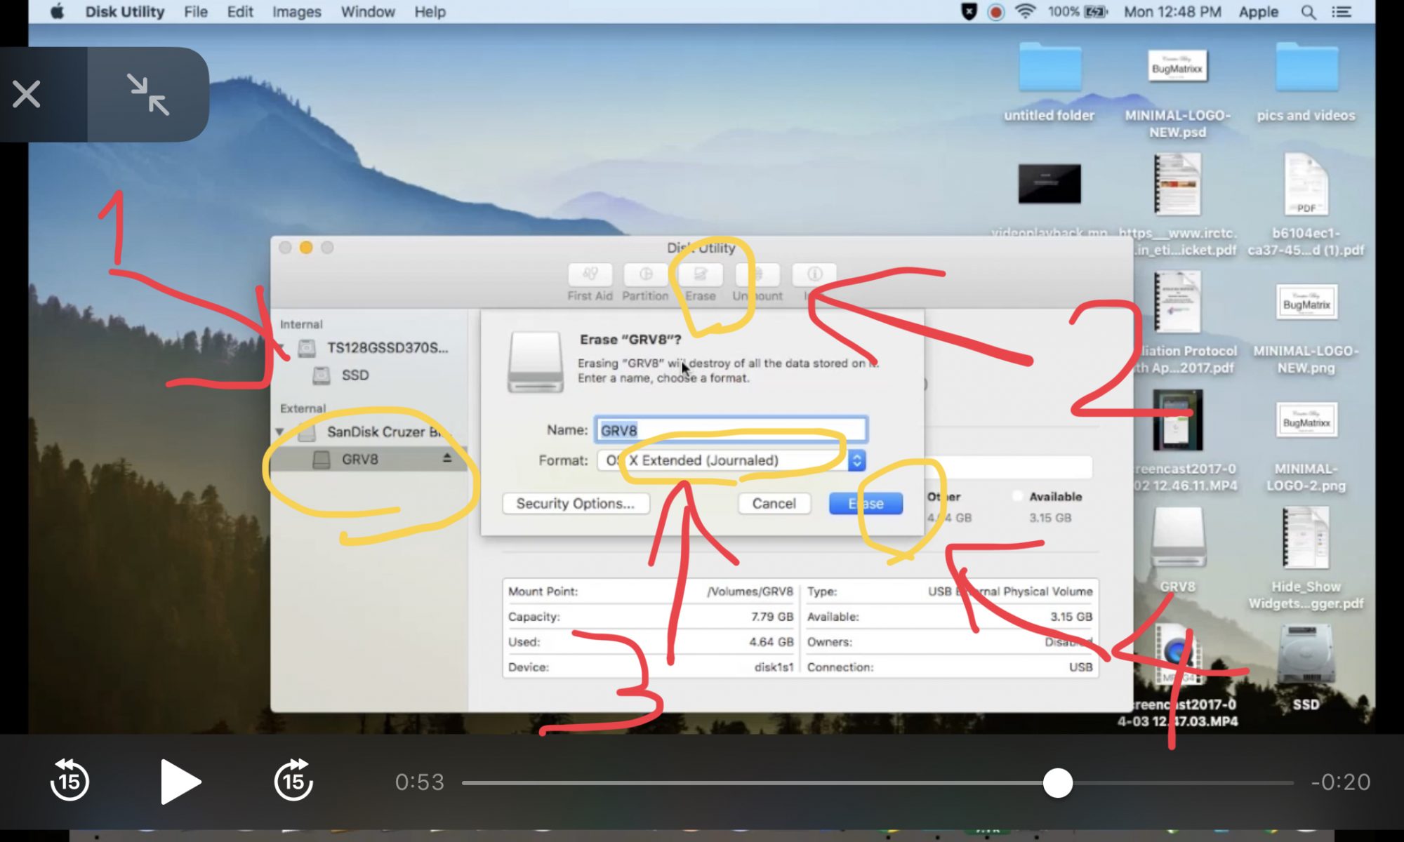
Task: Click the video progress slider knob
Action: 1057,782
